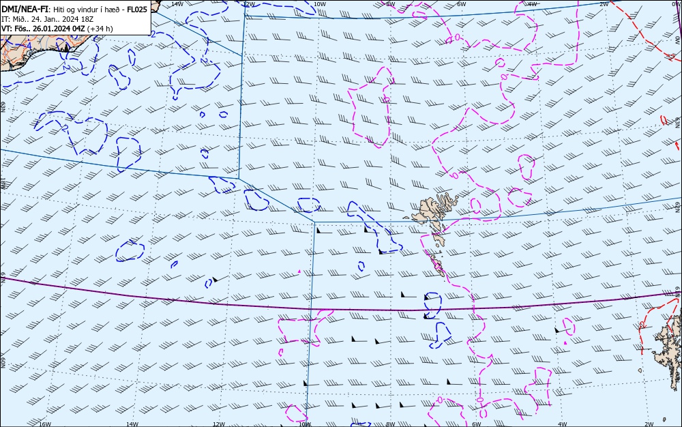Click the 8W longitude label on the top axis
This screenshot has height=427, width=682.
click(x=391, y=4)
